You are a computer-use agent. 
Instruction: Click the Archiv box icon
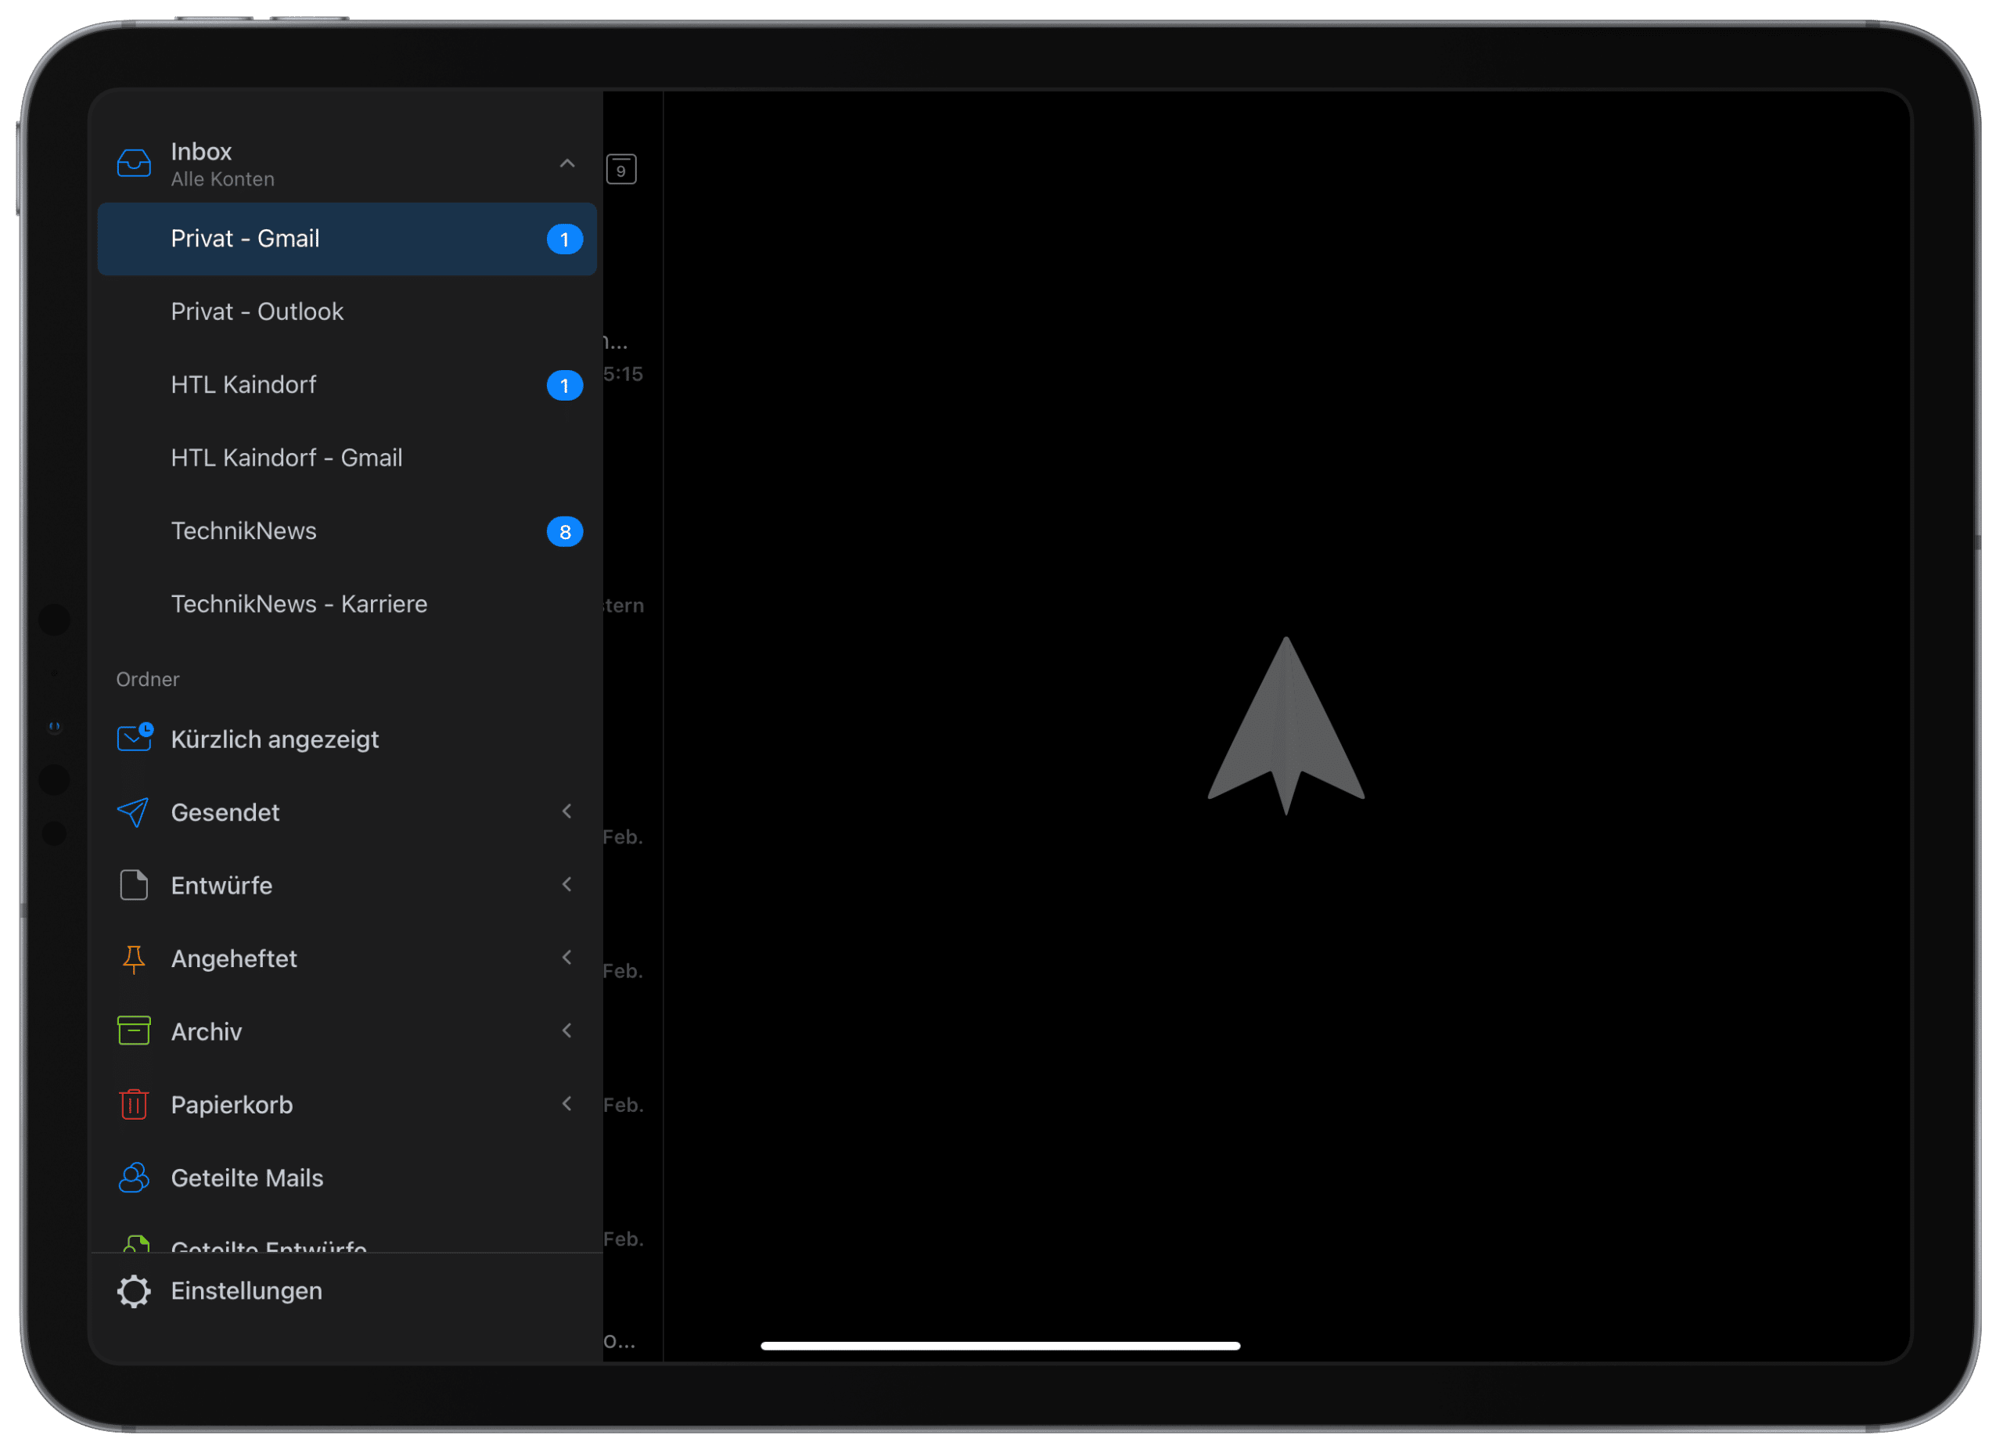133,1030
